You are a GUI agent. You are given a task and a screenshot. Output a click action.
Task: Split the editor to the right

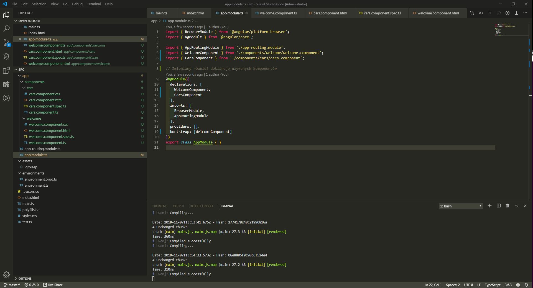(516, 13)
